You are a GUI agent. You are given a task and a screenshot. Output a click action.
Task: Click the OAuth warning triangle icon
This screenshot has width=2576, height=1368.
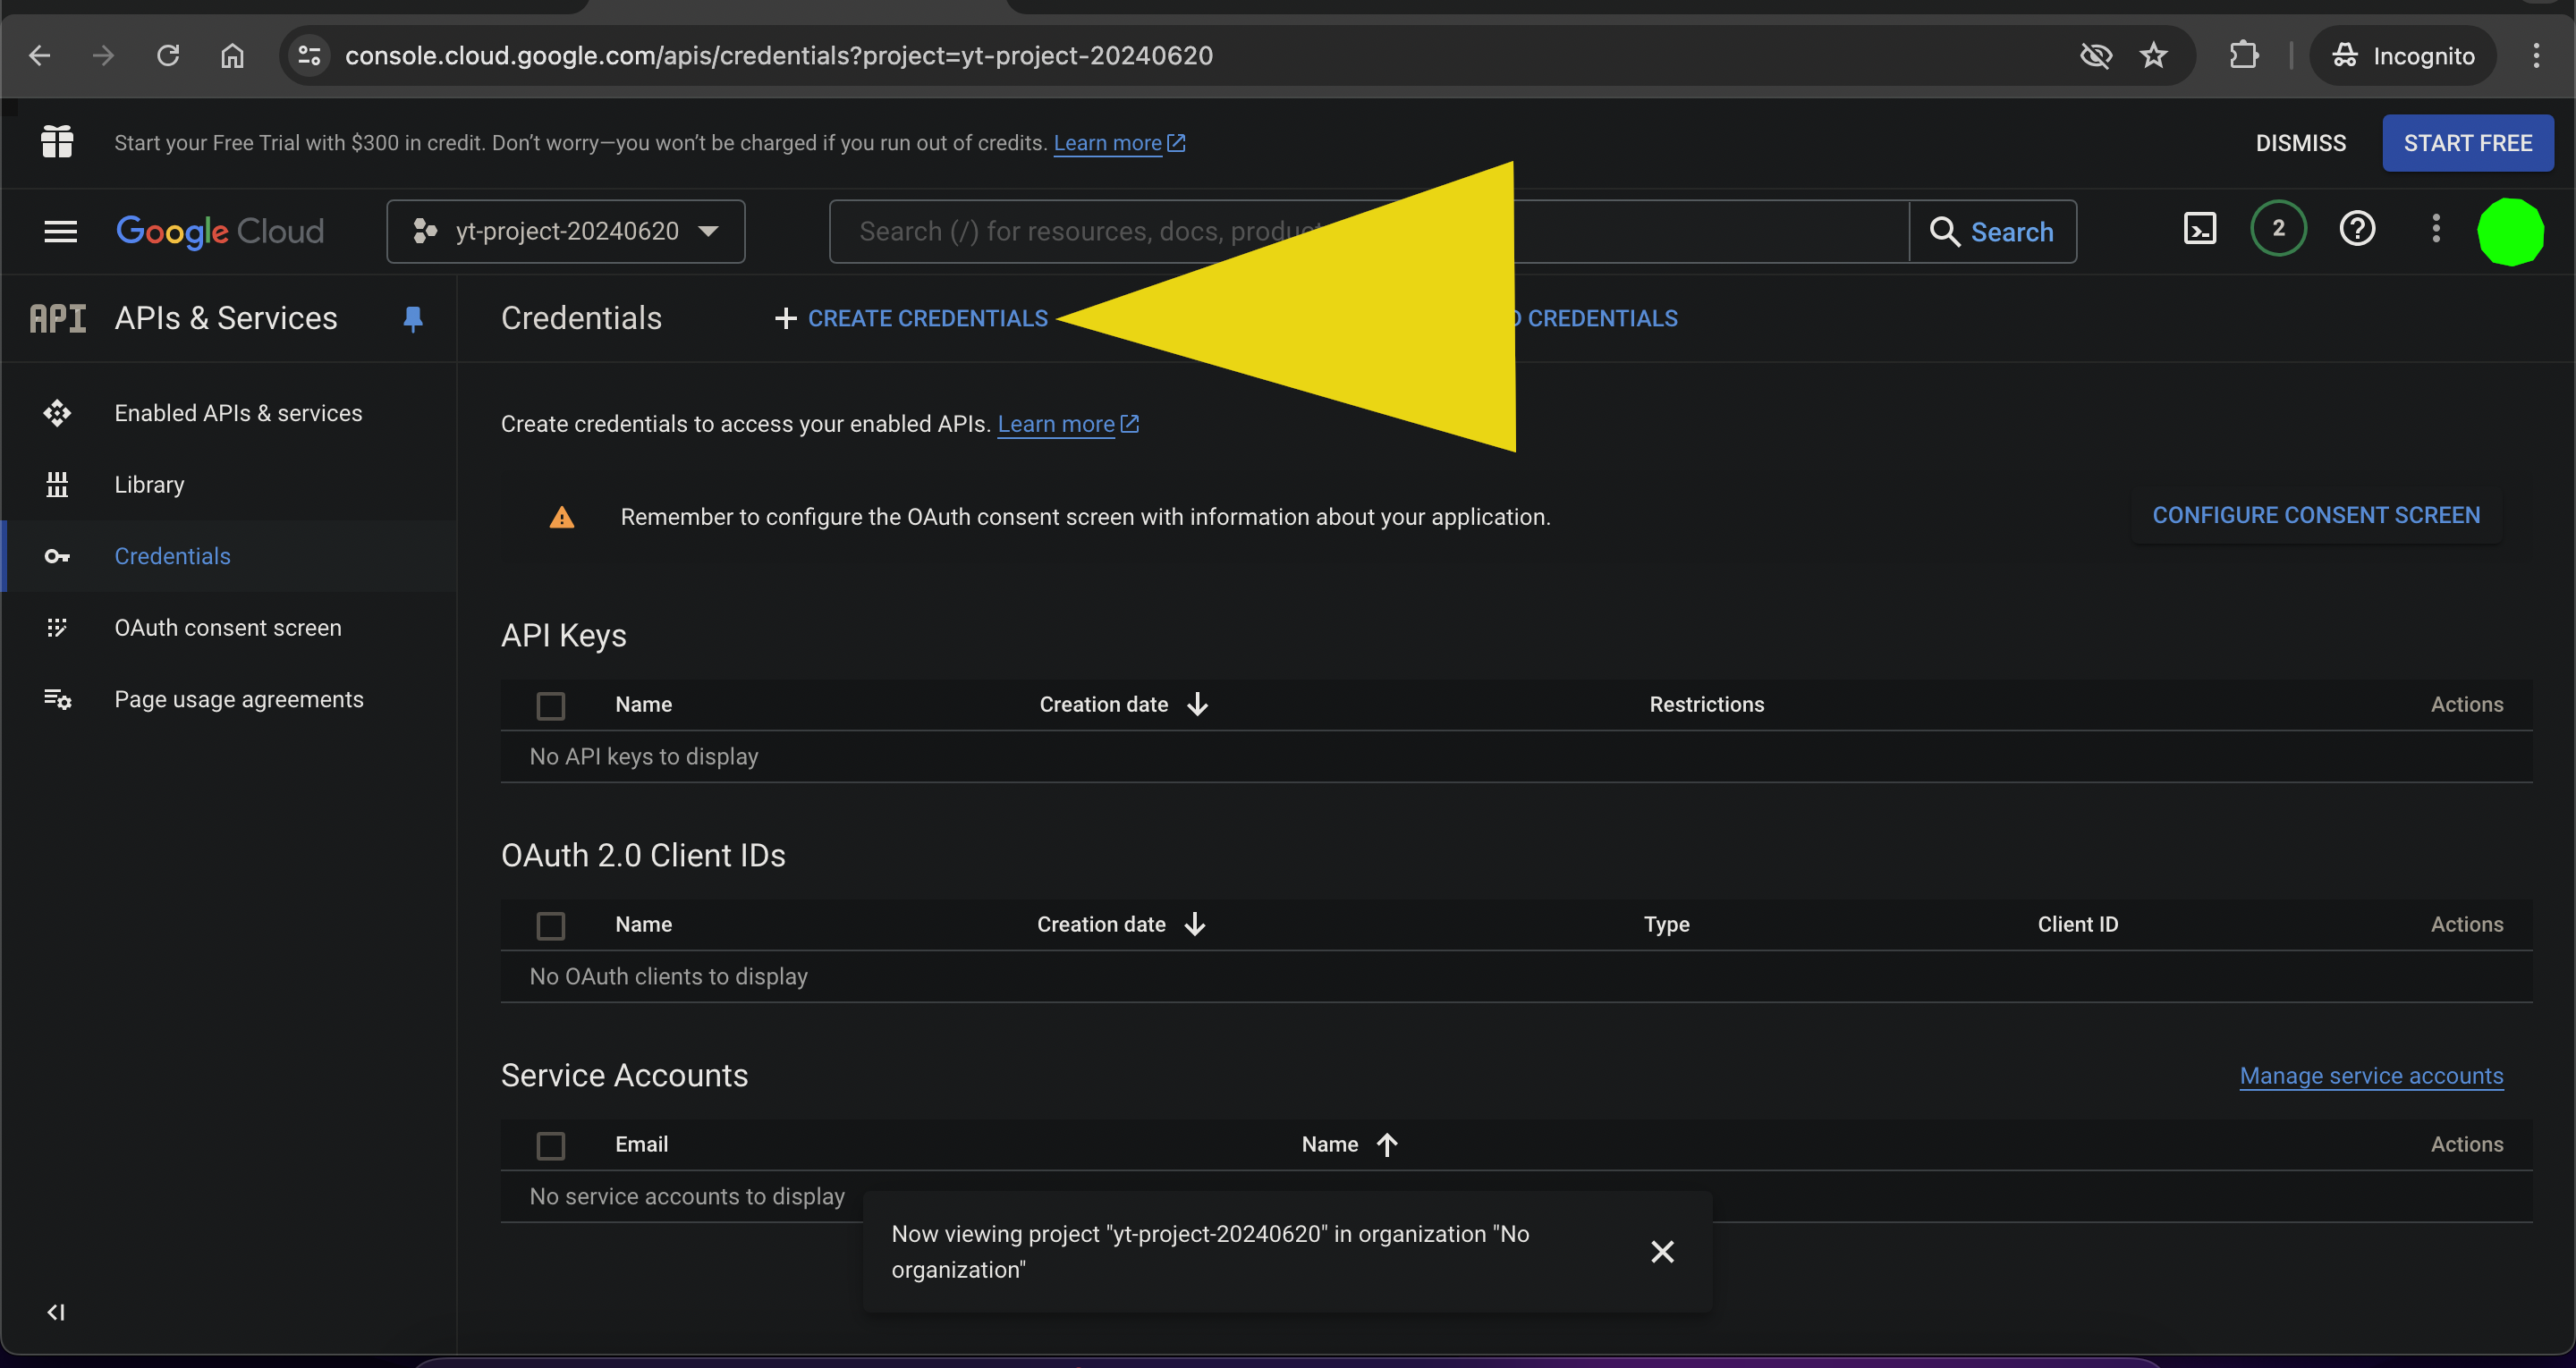(x=562, y=517)
